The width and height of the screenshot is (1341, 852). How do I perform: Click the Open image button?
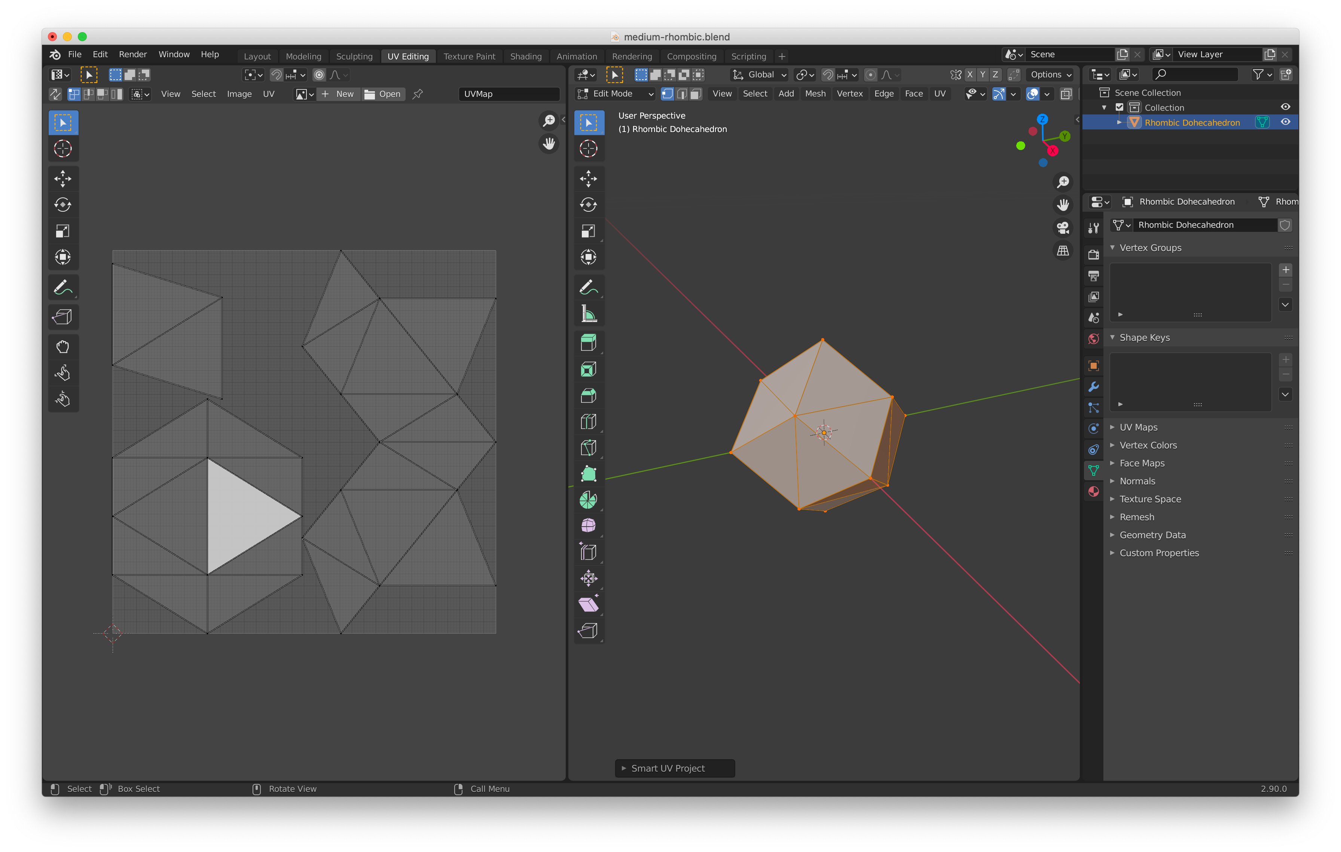coord(383,94)
